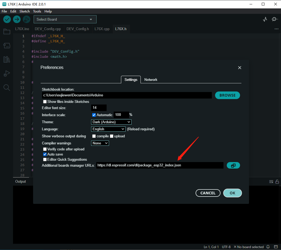The width and height of the screenshot is (281, 250).
Task: Uncheck Auto save option
Action: (x=45, y=154)
